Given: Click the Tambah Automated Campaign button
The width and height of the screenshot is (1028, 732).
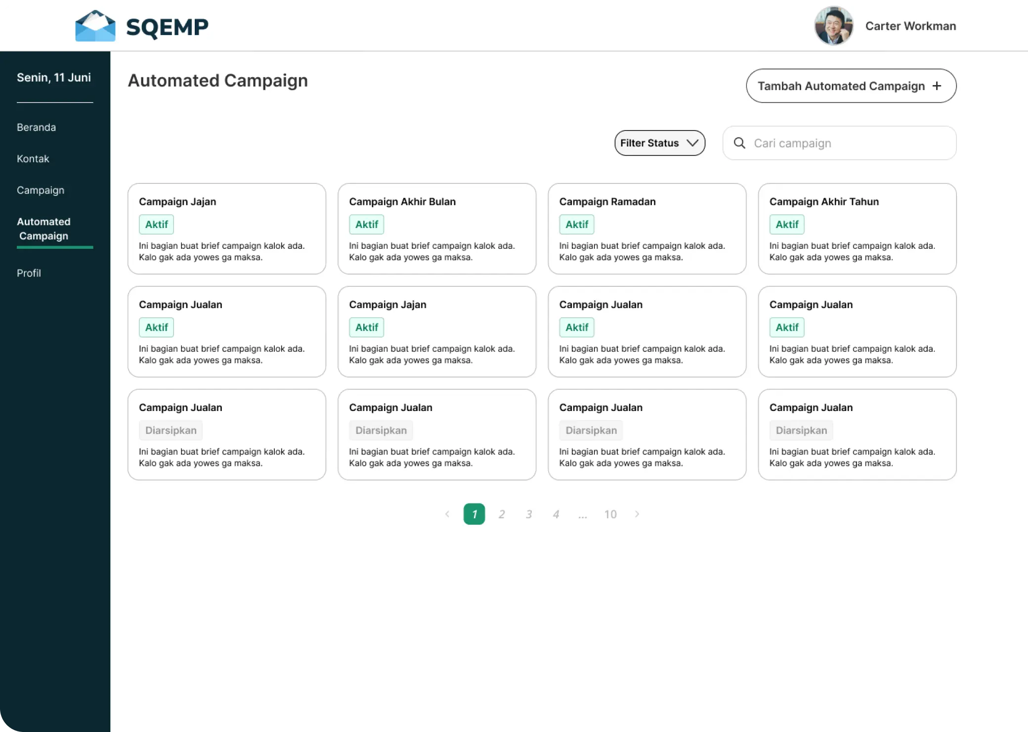Looking at the screenshot, I should (851, 86).
